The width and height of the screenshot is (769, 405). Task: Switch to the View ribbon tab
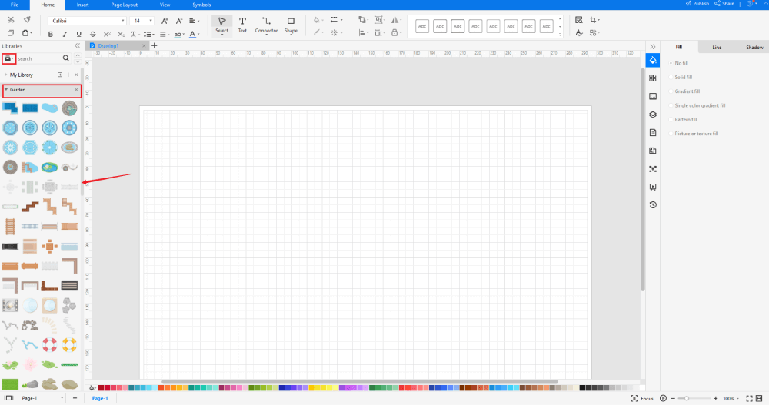click(x=165, y=5)
